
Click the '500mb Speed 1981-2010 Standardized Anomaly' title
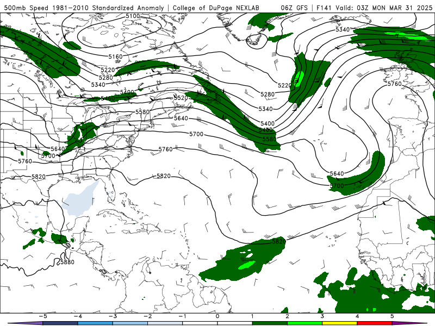point(84,8)
